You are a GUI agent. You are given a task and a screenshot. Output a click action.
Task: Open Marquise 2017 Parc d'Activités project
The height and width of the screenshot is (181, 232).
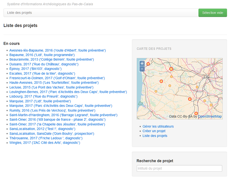pyautogui.click(x=61, y=106)
